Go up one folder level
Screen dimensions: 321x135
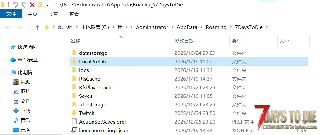[x=38, y=27]
